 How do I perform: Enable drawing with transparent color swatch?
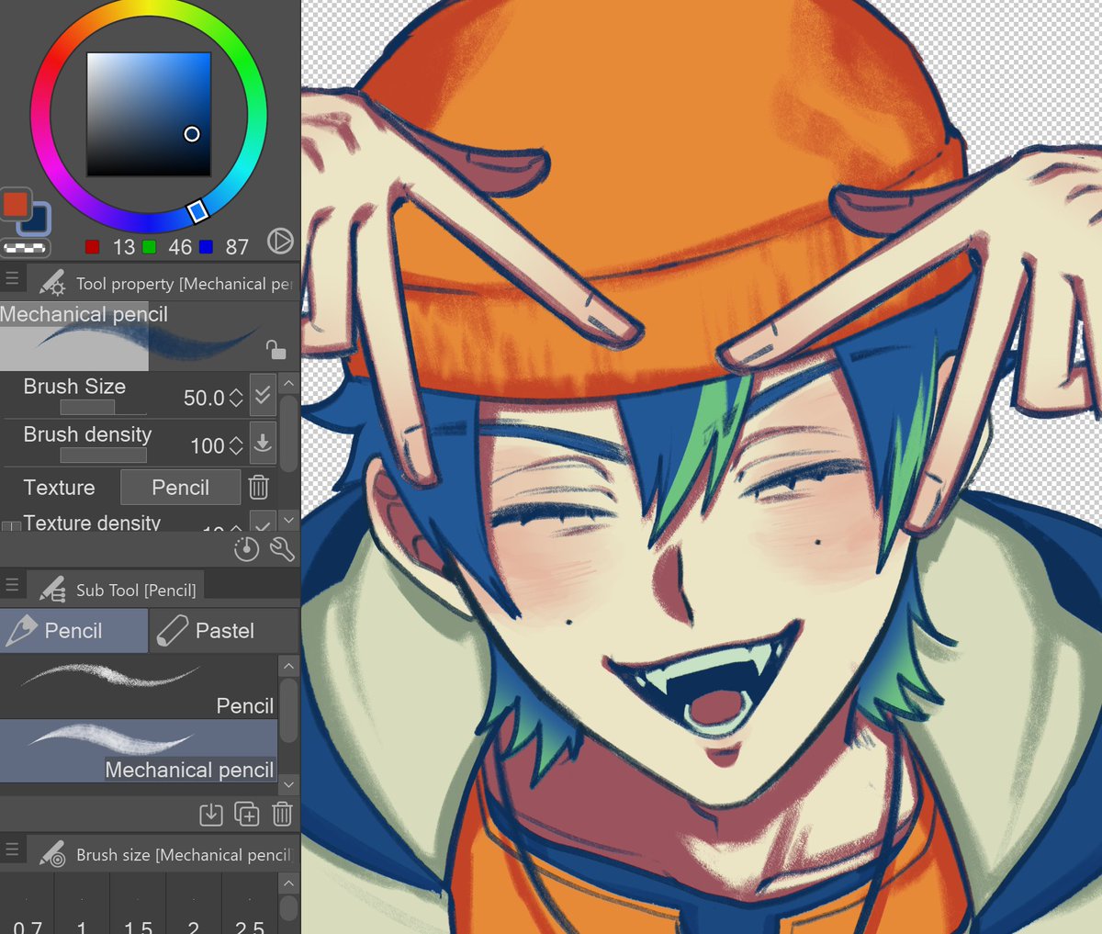26,250
